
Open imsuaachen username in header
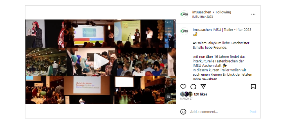point(202,12)
